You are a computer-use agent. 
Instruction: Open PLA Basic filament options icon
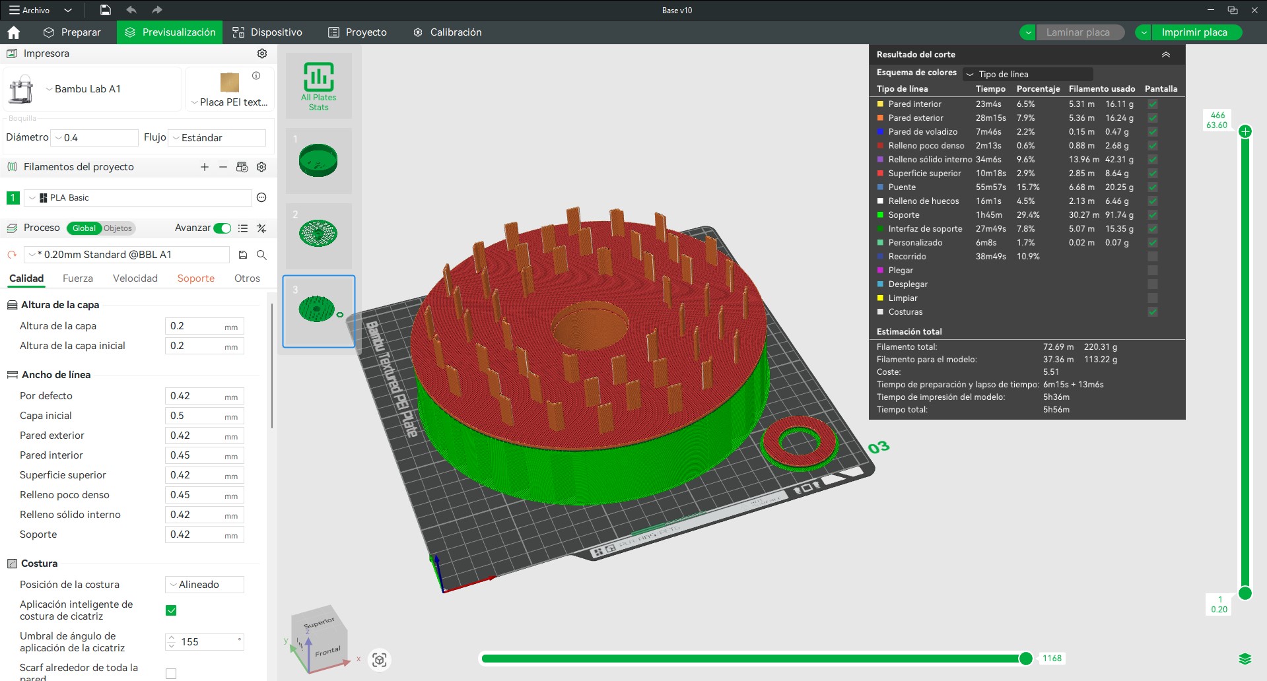[x=261, y=197]
